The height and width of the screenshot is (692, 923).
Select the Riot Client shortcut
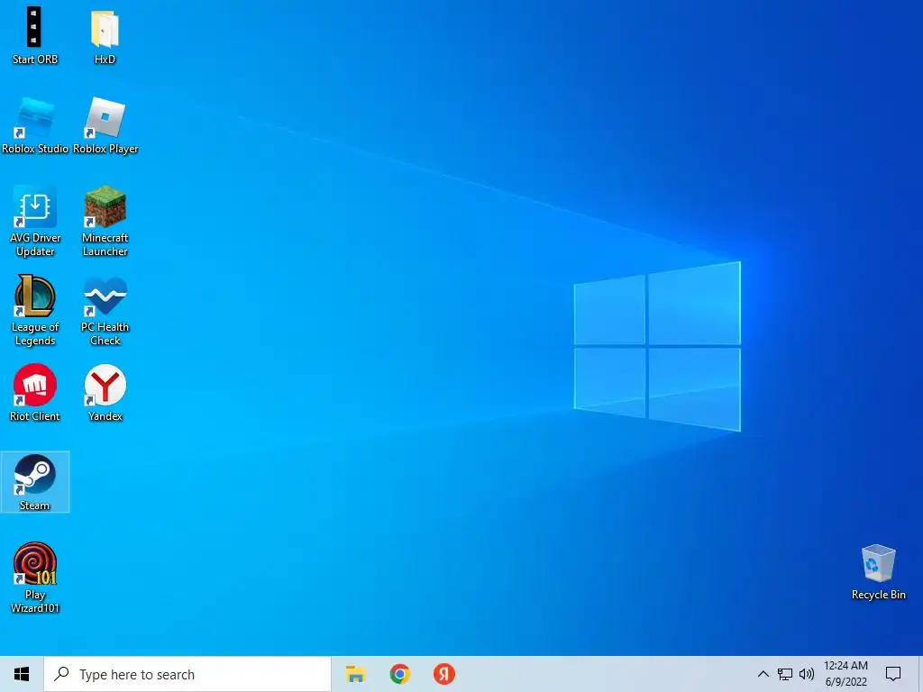35,393
